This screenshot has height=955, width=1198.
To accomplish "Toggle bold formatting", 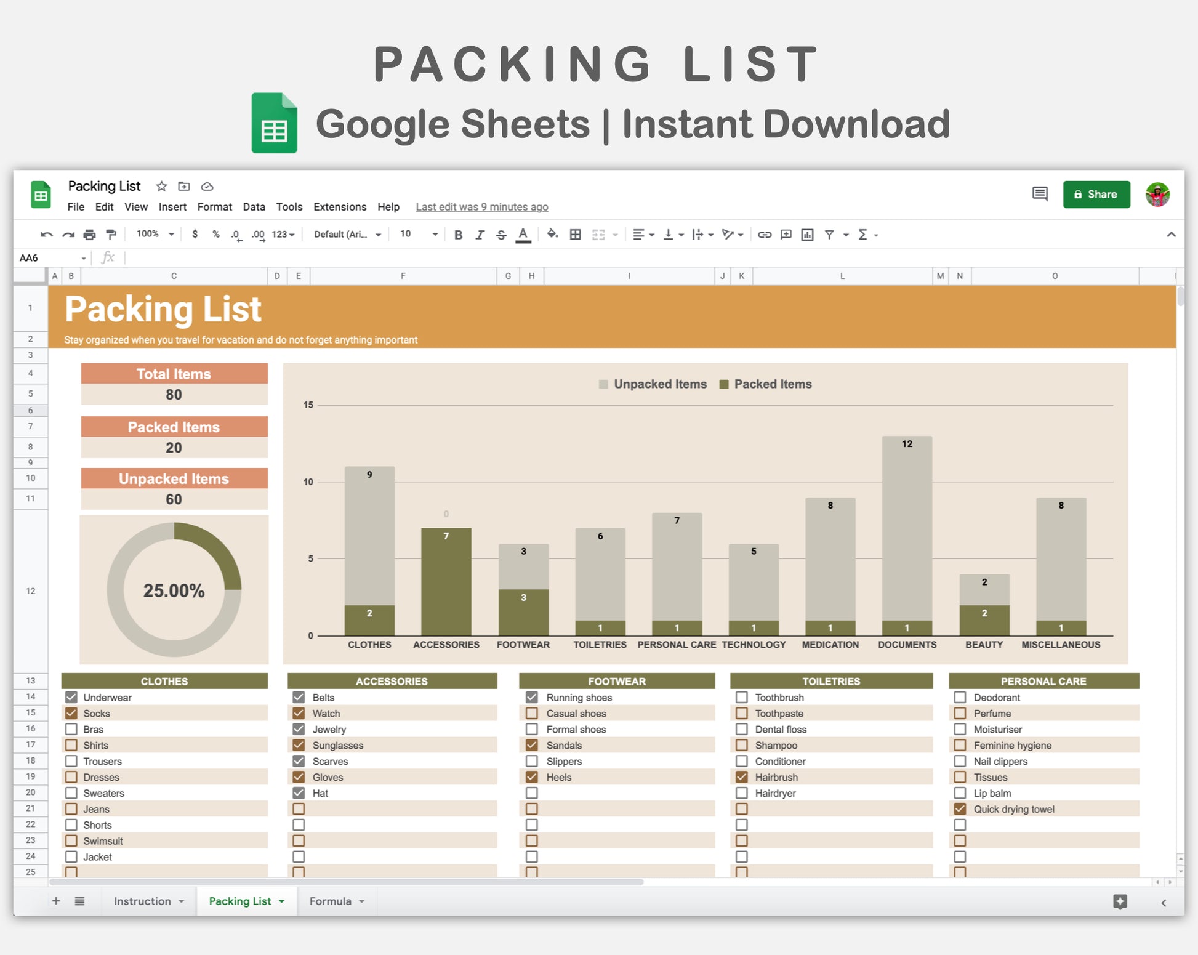I will (x=458, y=235).
